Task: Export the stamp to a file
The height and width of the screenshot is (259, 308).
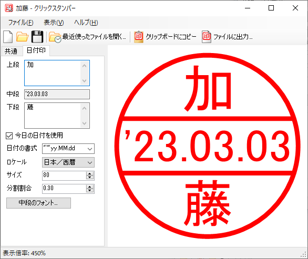Action: [x=227, y=37]
